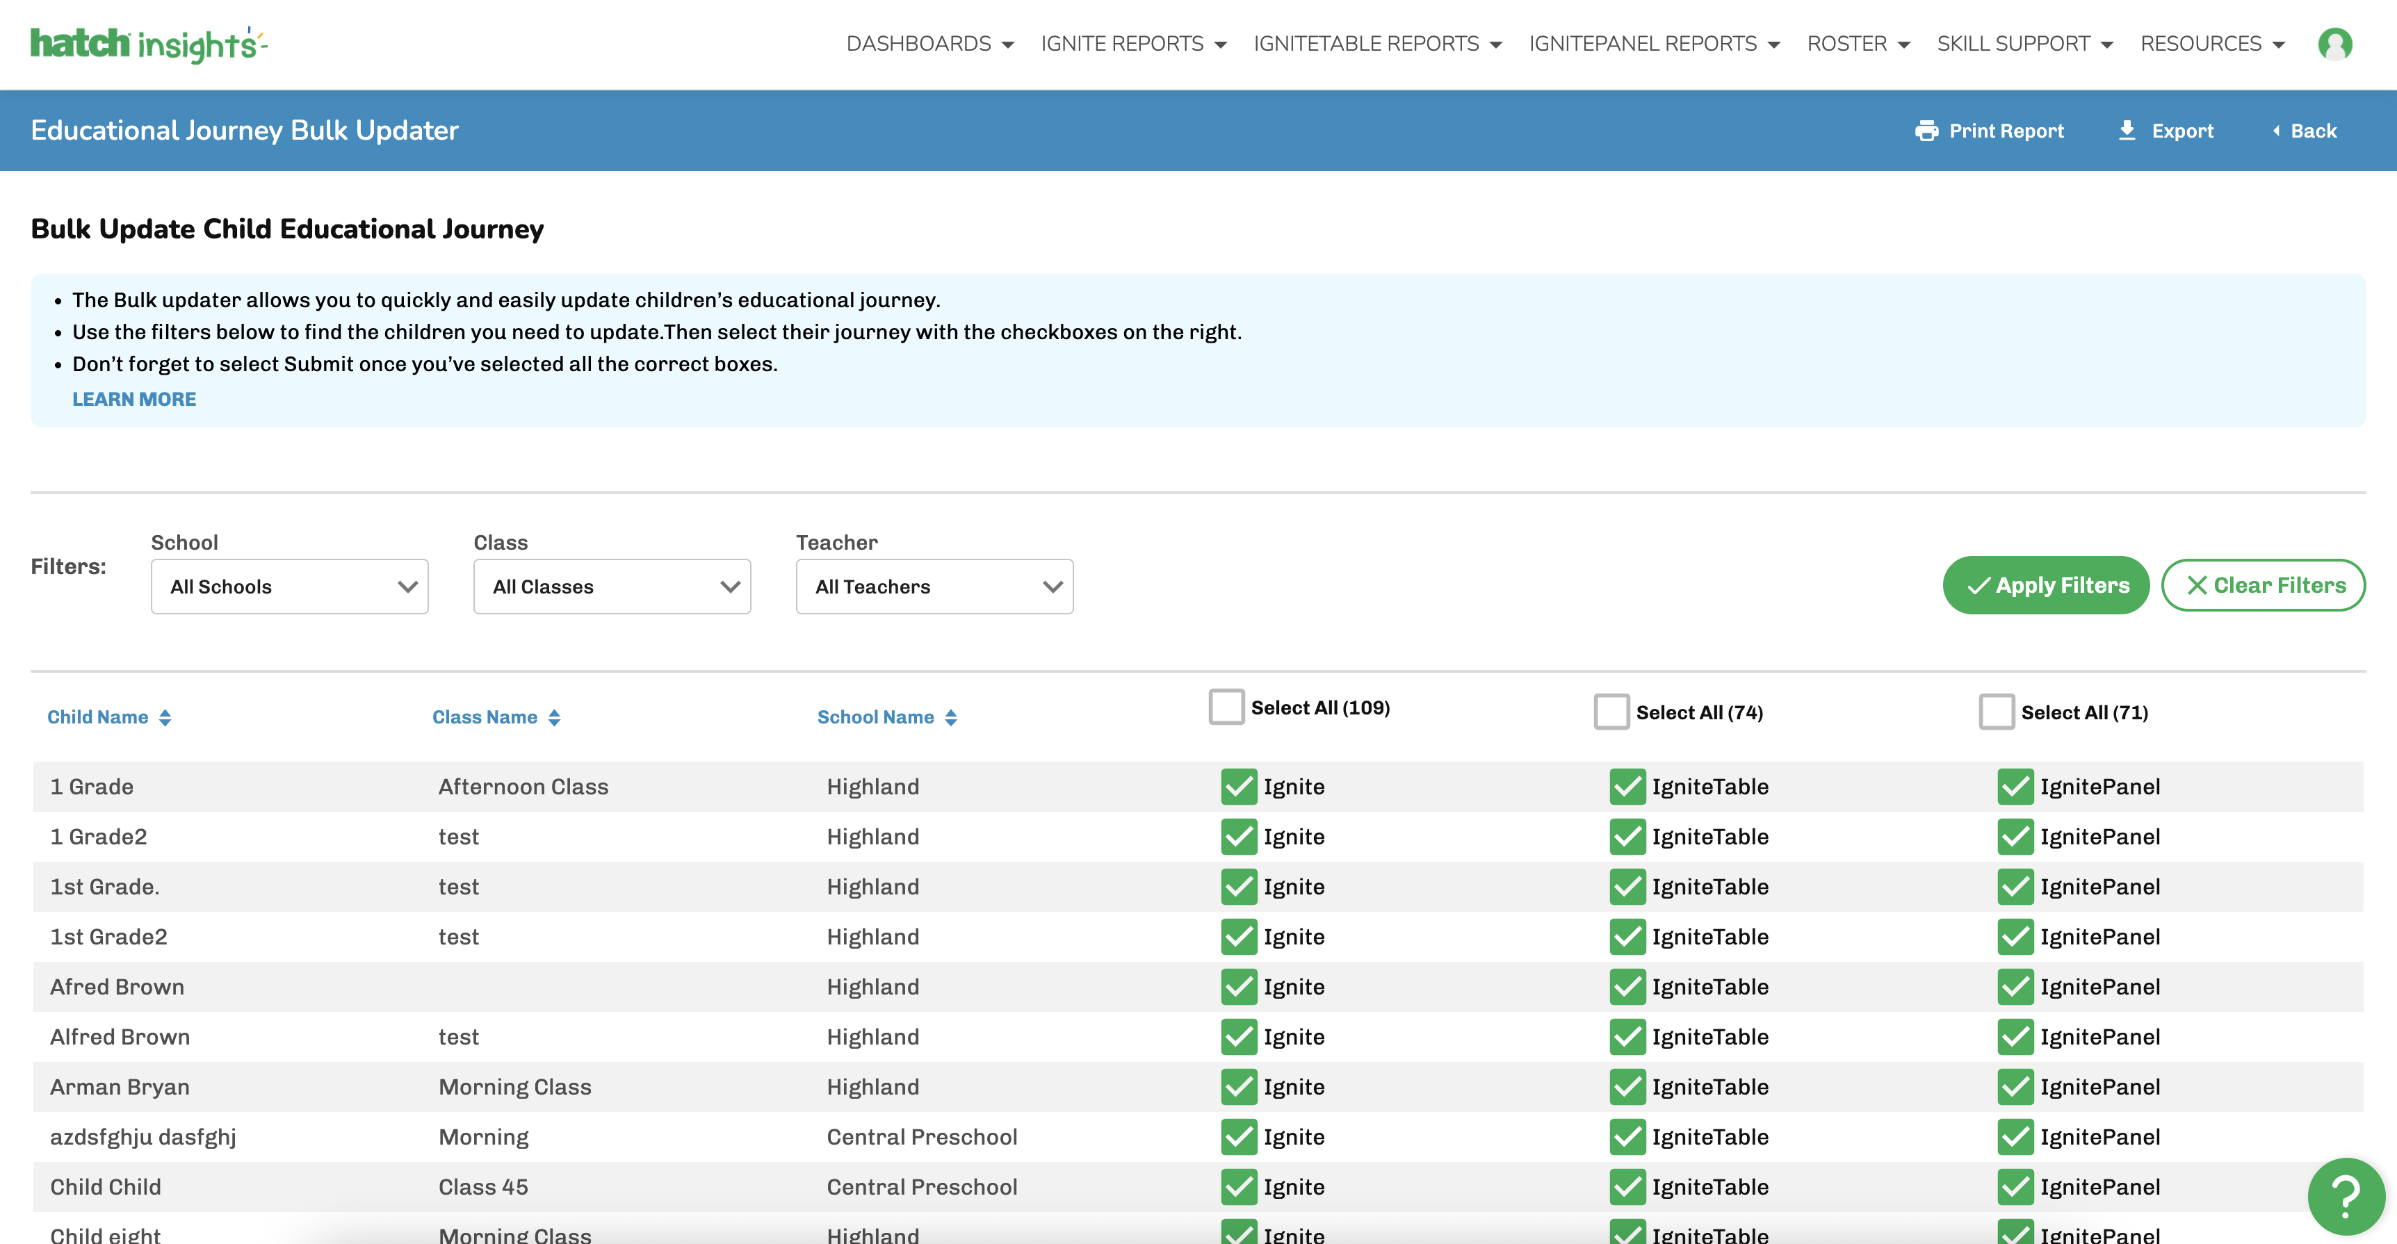2397x1244 pixels.
Task: Click 'Highland' in Alfred Brown row
Action: 873,1038
